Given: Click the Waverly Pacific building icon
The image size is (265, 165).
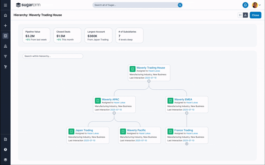Looking at the screenshot, I should [123, 131].
